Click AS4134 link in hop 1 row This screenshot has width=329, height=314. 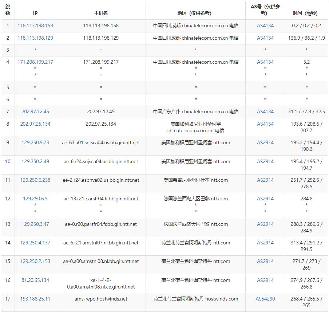click(265, 25)
